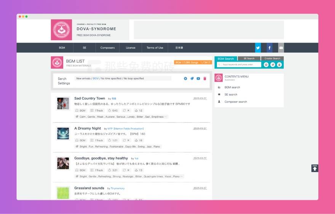Open the Composers navigation menu item
This screenshot has height=214, width=335.
tap(107, 48)
